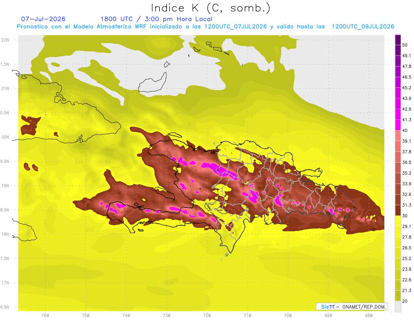Click the legend value "30"
Screen dimensions: 414x320
click(405, 216)
